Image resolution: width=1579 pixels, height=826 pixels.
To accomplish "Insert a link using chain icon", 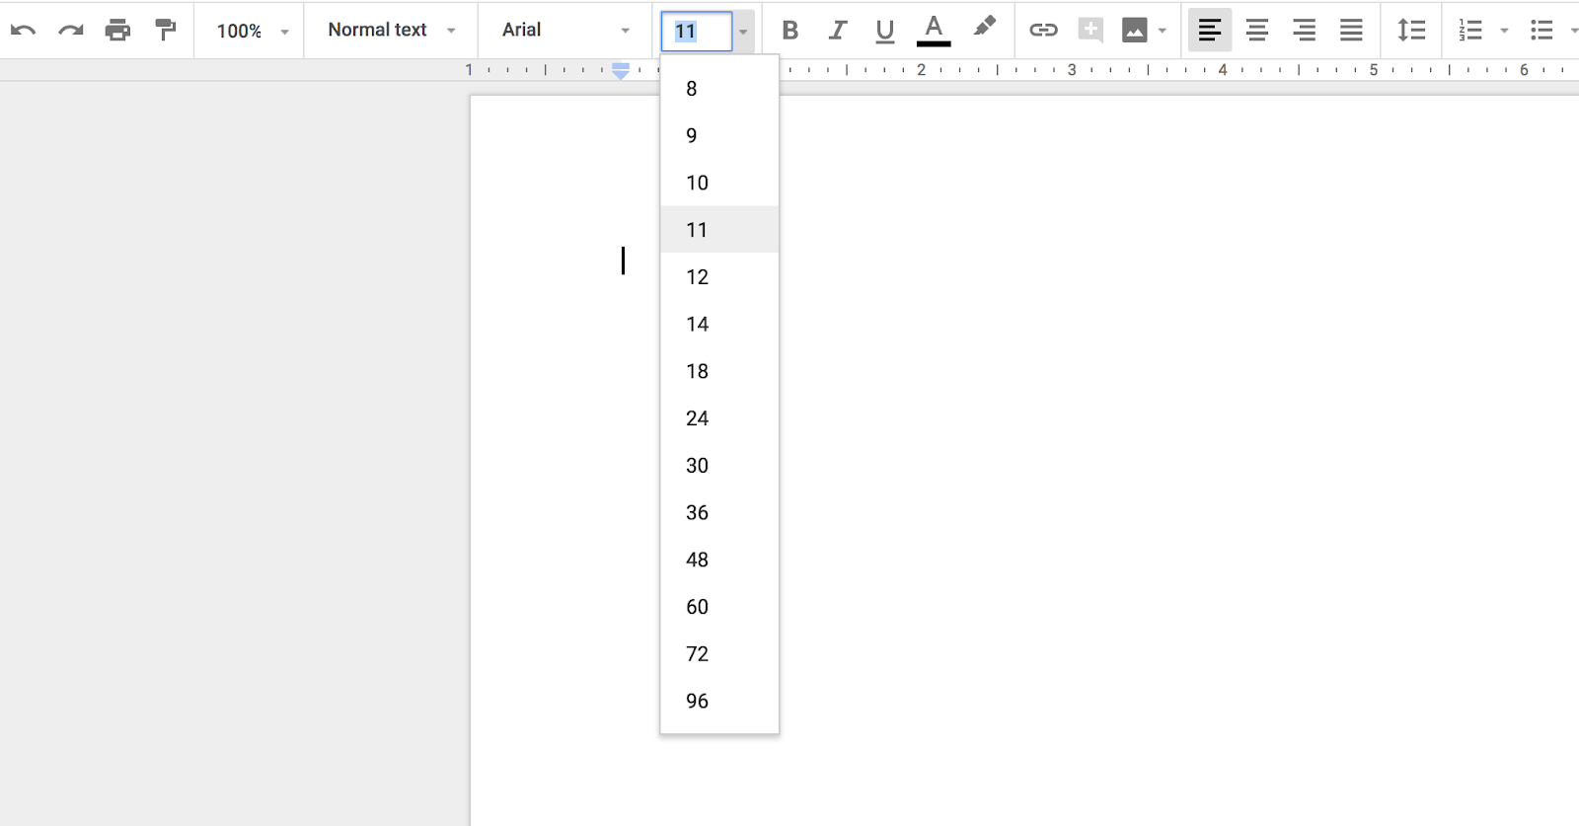I will pos(1043,31).
